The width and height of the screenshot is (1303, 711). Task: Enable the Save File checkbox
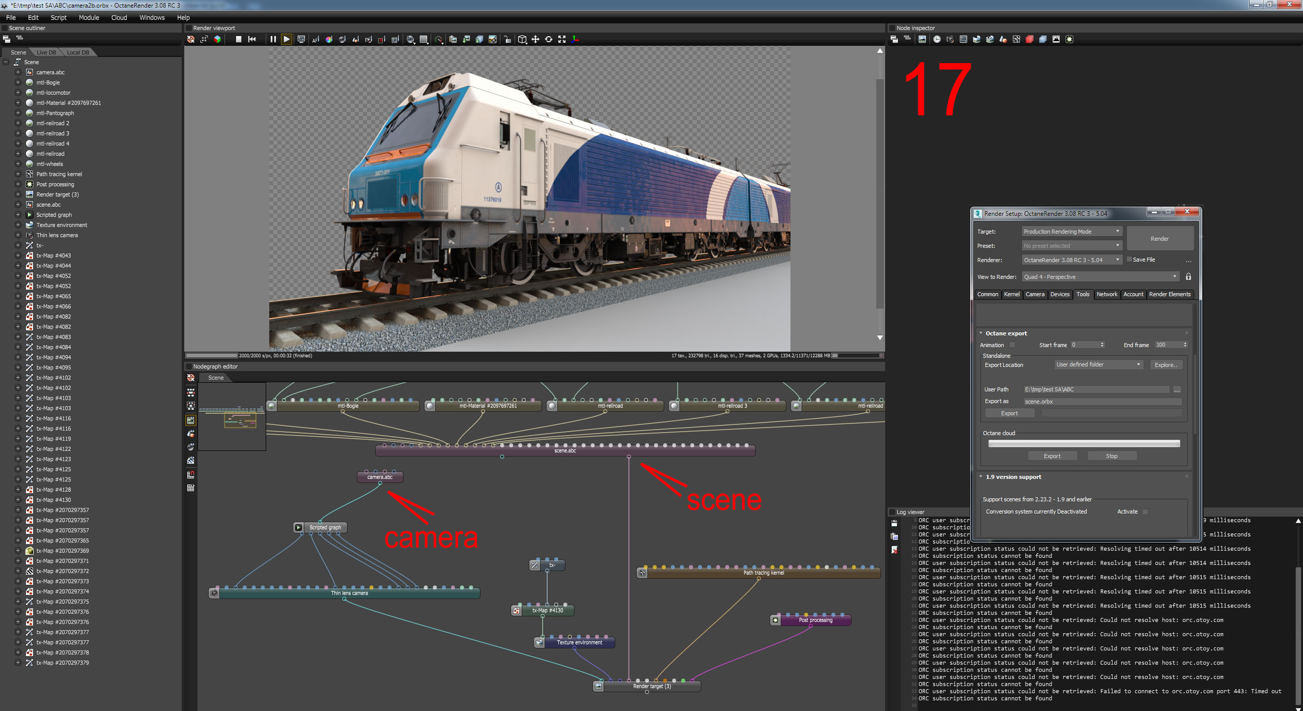coord(1129,260)
